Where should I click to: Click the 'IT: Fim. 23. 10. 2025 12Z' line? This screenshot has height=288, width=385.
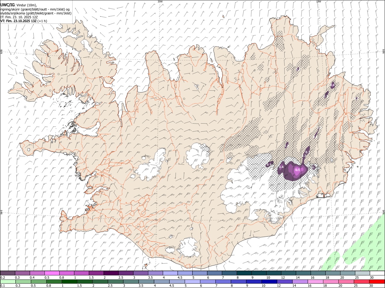19,17
